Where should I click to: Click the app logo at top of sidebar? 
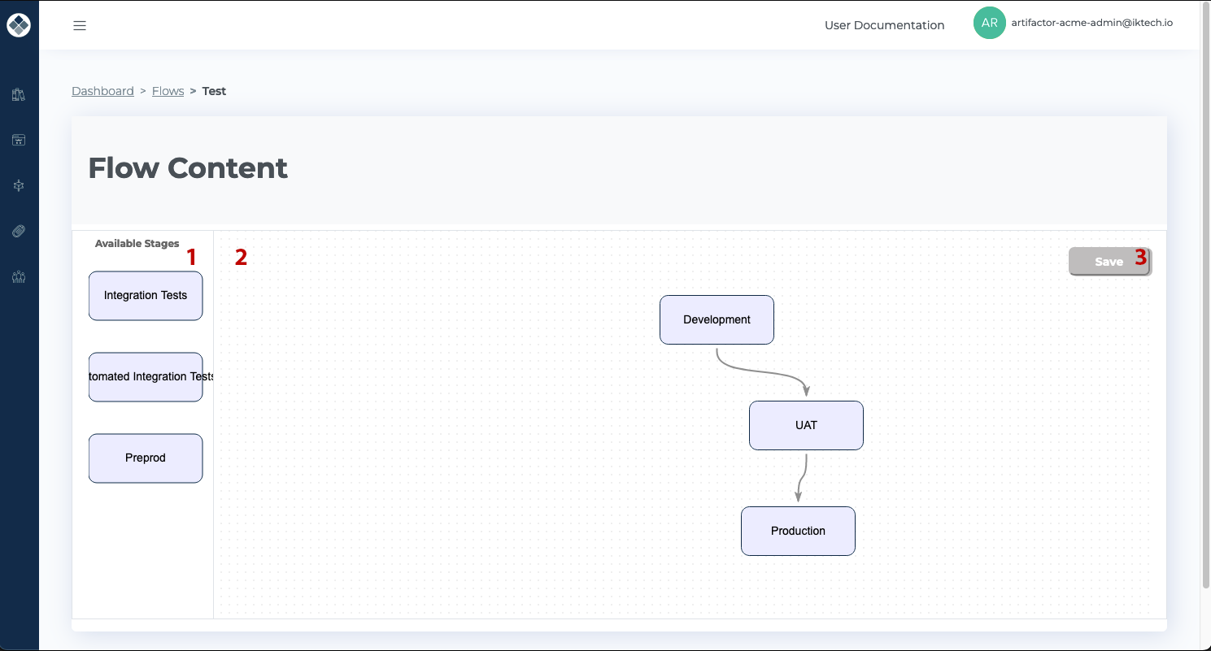pos(19,24)
